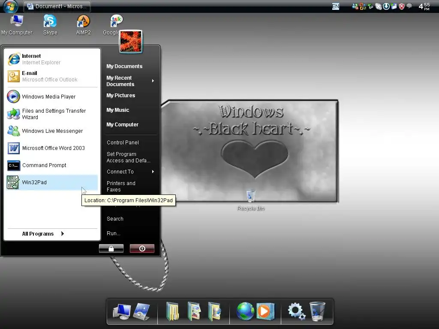439x329 pixels.
Task: Open My Computer from Start menu right pane
Action: pos(122,125)
